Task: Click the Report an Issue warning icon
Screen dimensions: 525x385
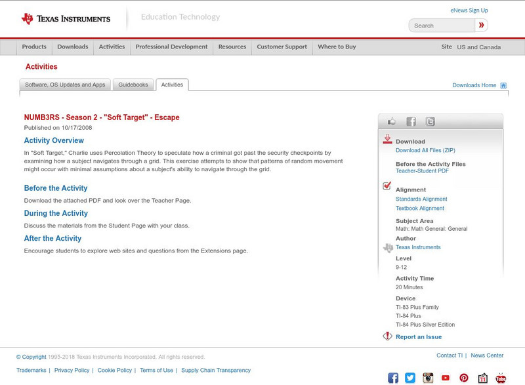Action: coord(387,336)
